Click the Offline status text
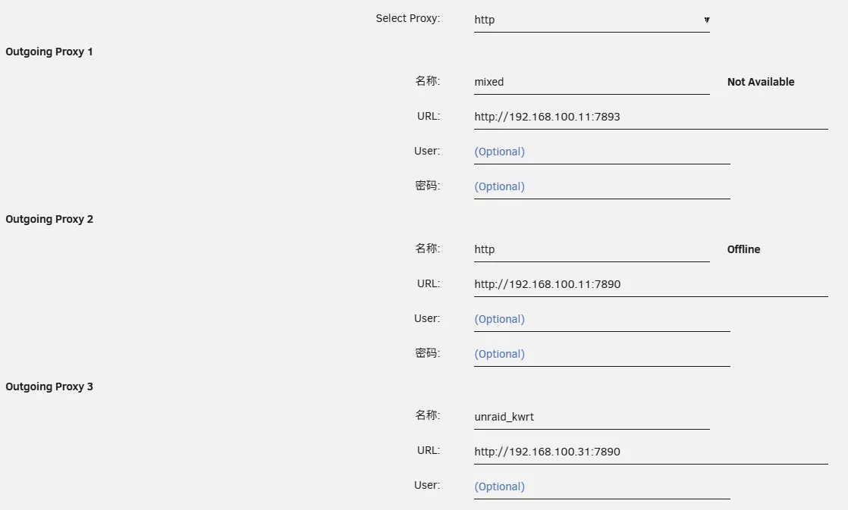This screenshot has height=510, width=848. point(743,249)
